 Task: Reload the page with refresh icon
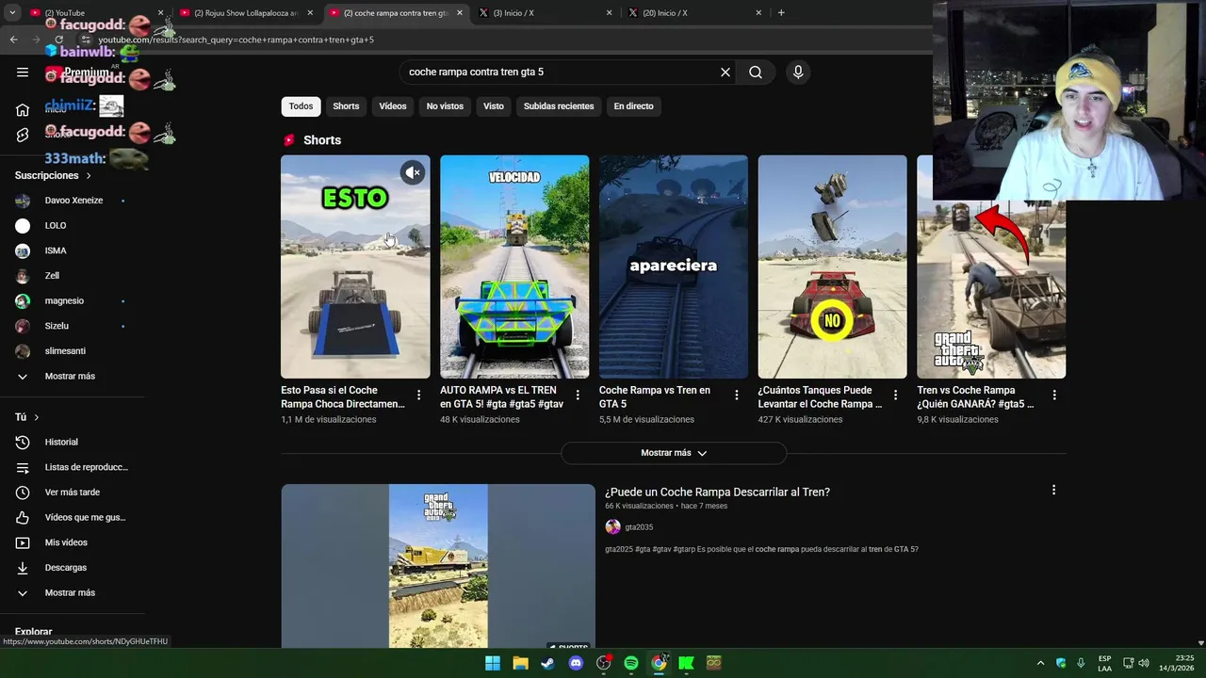[59, 40]
